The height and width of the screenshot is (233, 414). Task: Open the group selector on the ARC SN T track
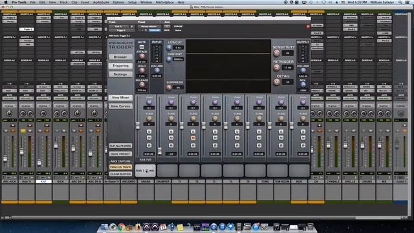(x=77, y=106)
